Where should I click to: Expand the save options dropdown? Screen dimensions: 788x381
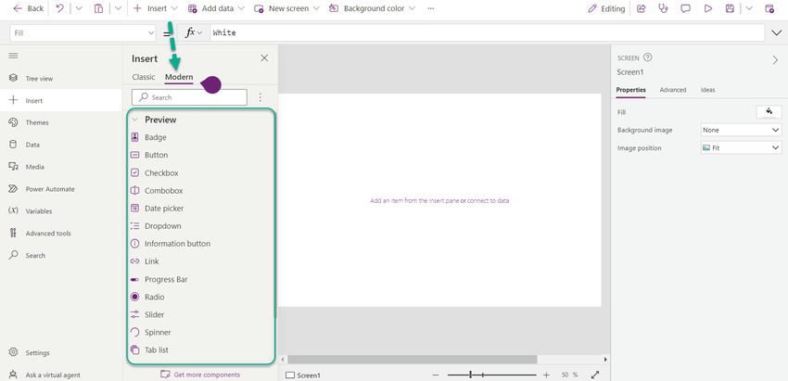tap(749, 8)
